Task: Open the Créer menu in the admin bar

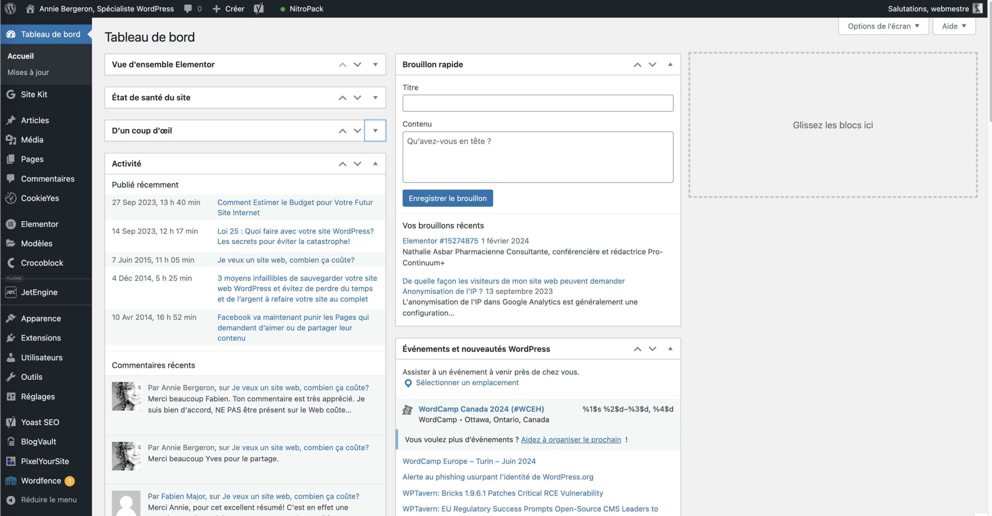Action: [228, 9]
